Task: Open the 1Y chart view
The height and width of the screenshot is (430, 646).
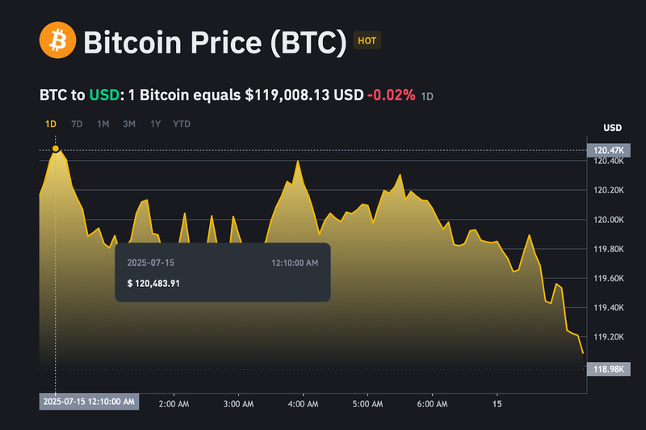Action: coord(154,124)
